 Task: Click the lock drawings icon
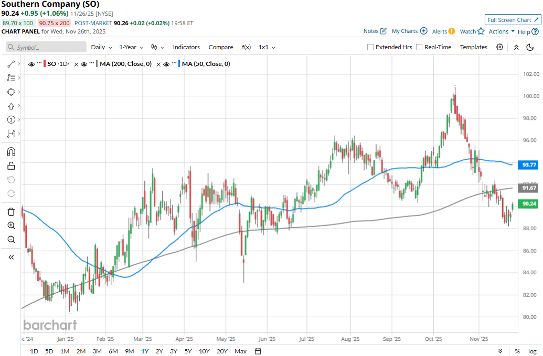[11, 166]
